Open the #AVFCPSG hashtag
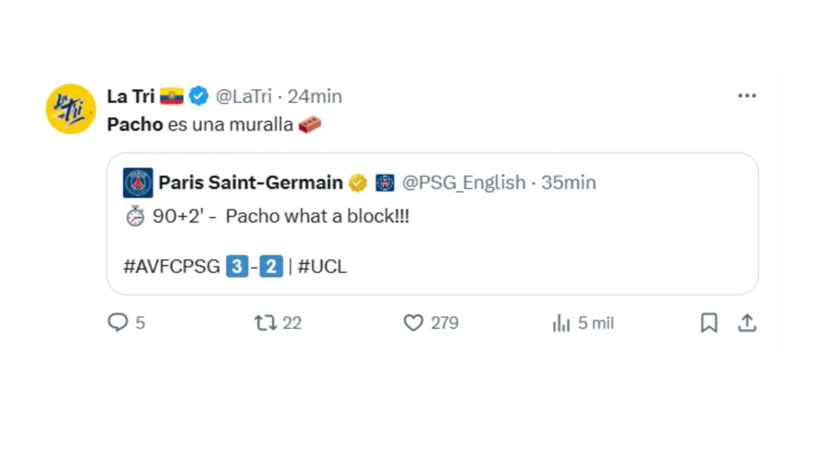 171,267
